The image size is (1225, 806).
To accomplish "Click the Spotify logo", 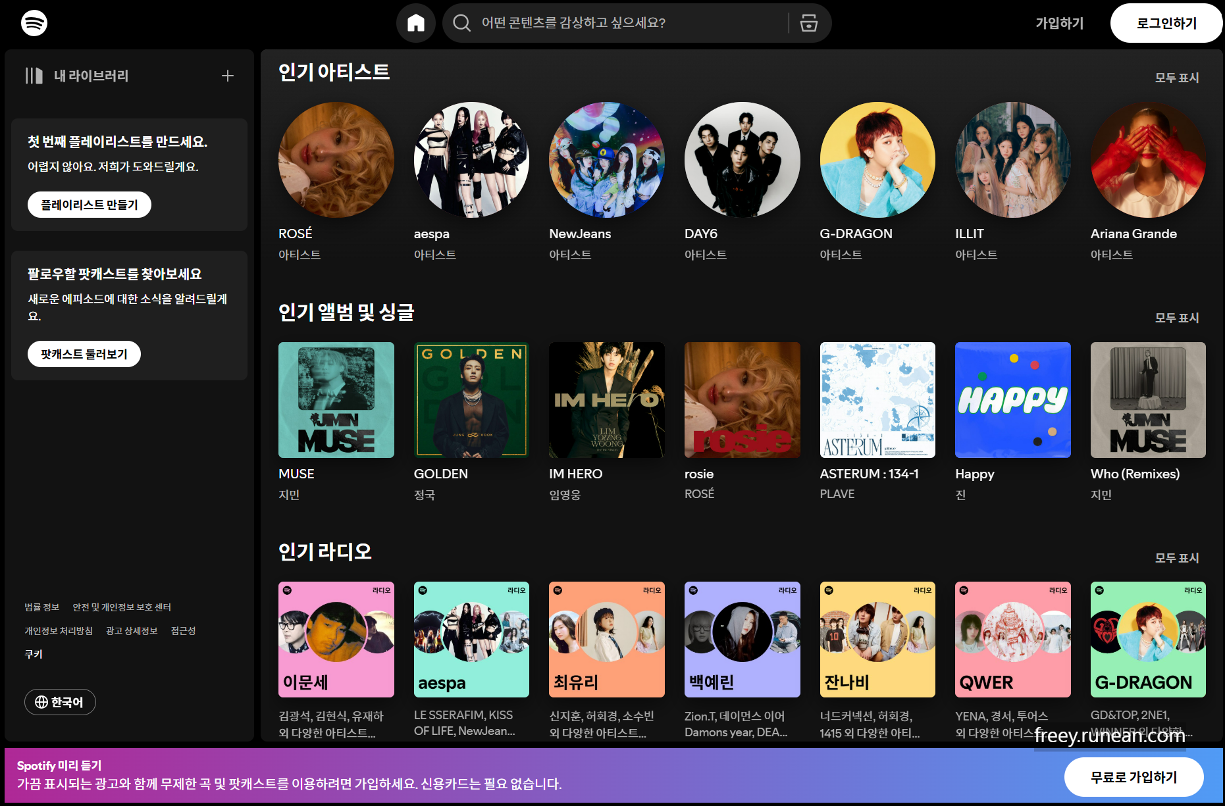I will (34, 22).
